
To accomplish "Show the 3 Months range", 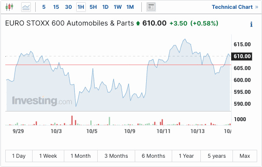I will point(116,156).
